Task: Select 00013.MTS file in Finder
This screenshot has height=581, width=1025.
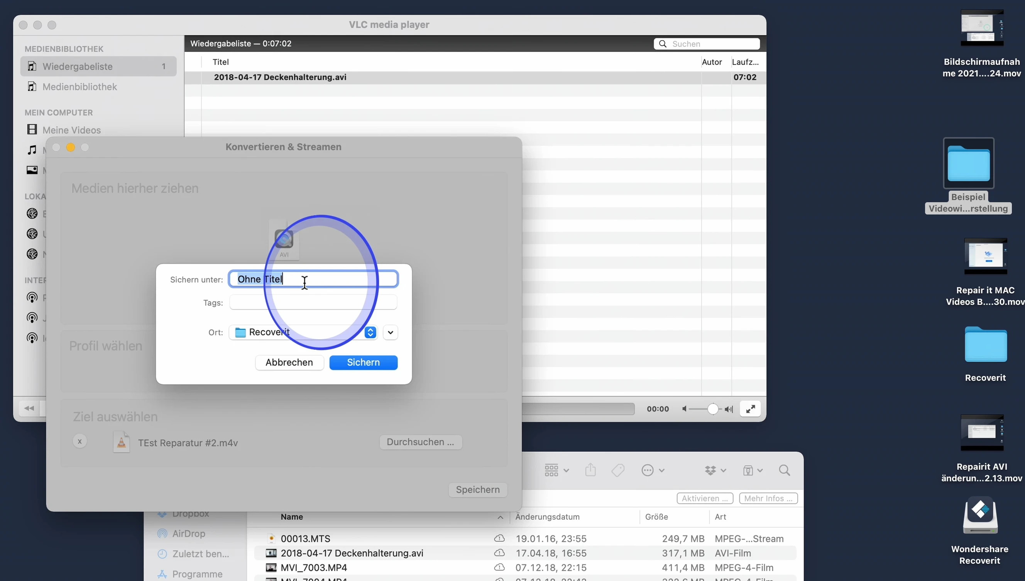Action: 306,539
